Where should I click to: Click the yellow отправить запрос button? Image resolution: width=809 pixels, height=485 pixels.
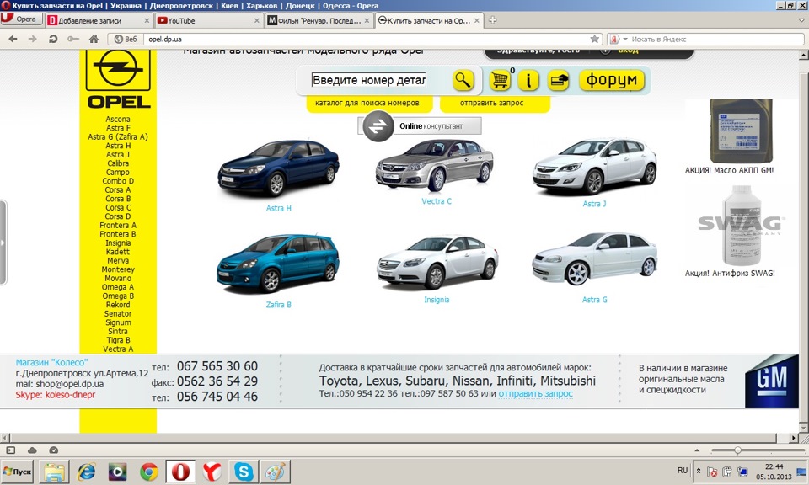(495, 103)
